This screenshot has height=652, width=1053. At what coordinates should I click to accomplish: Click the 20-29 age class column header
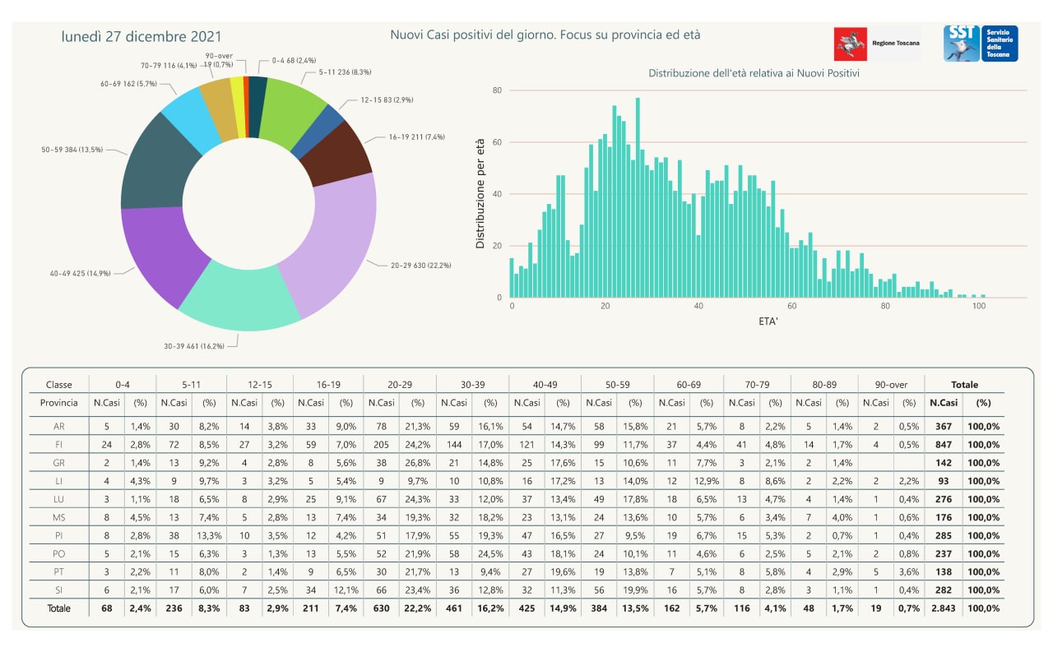pos(399,384)
